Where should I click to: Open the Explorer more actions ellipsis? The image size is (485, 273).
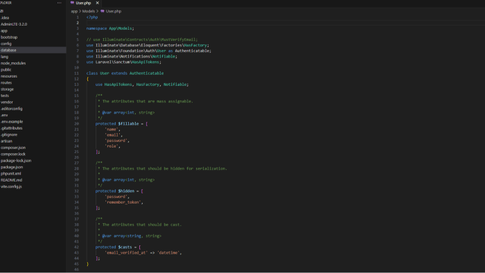point(59,3)
